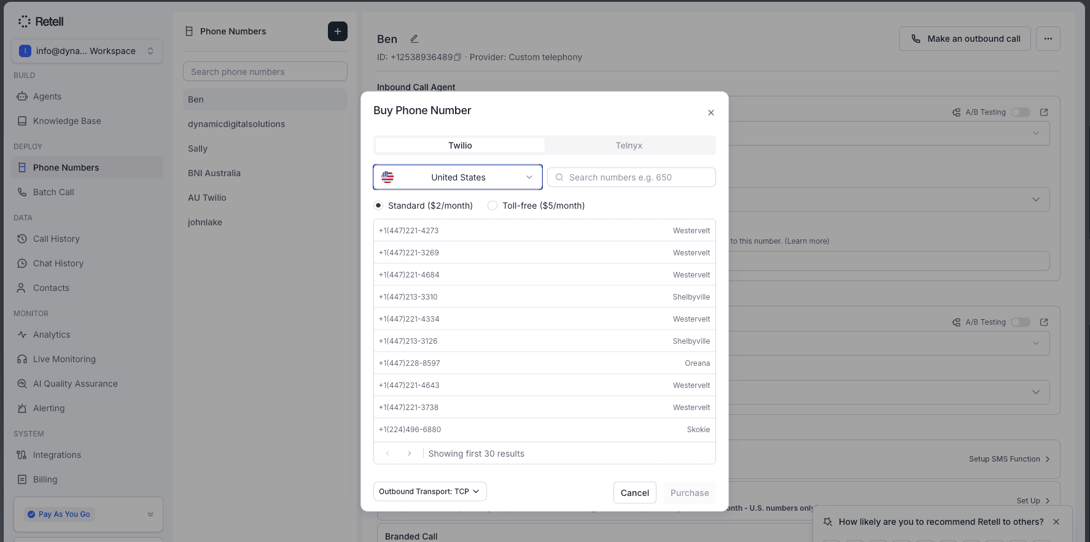Viewport: 1090px width, 542px height.
Task: Focus the Search phone numbers field
Action: (x=265, y=72)
